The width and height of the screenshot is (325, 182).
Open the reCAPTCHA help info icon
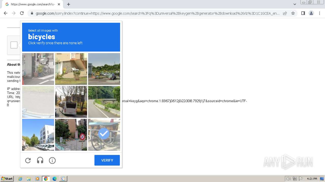pyautogui.click(x=52, y=160)
